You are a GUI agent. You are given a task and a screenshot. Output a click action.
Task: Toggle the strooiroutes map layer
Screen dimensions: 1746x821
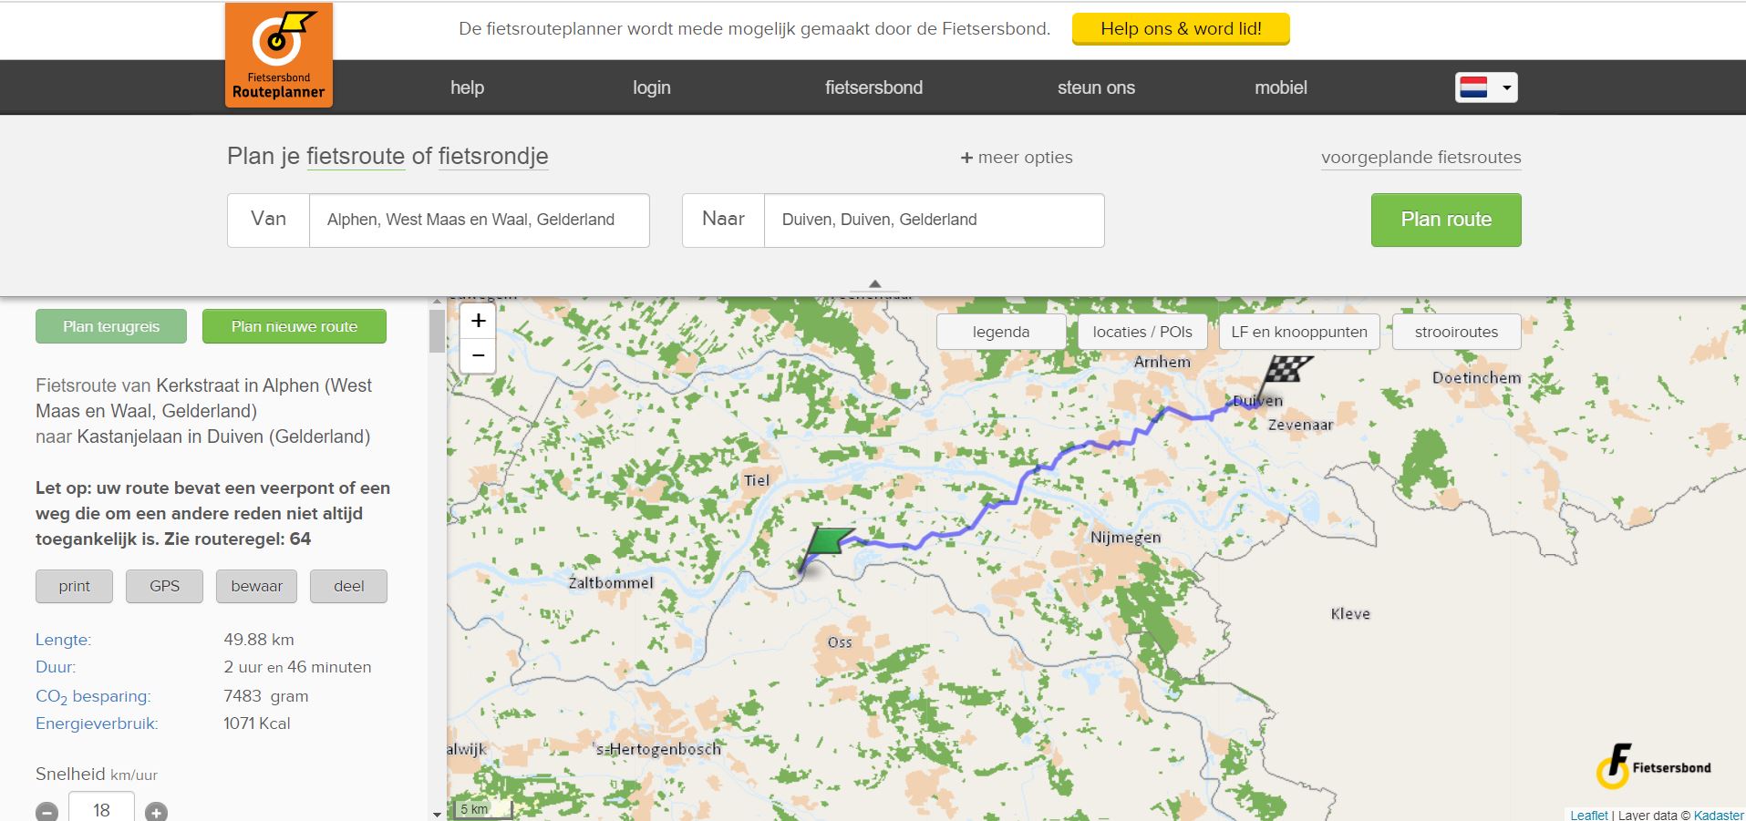pos(1456,332)
